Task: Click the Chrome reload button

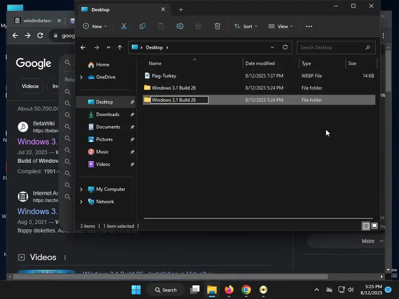Action: tap(40, 35)
